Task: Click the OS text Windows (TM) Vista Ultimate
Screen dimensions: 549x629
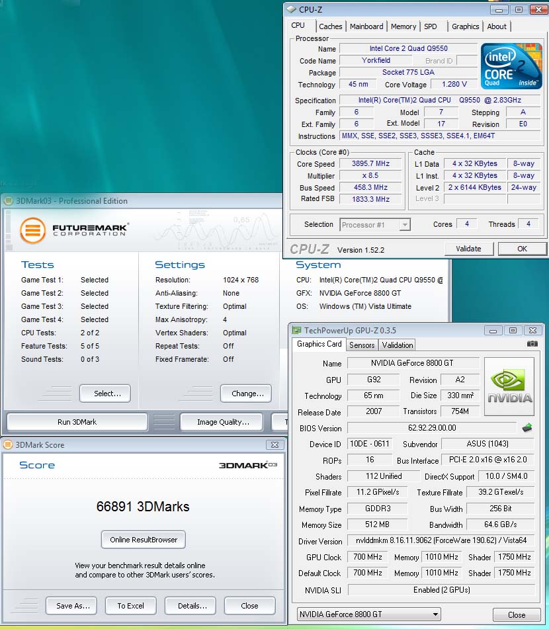Action: [365, 306]
